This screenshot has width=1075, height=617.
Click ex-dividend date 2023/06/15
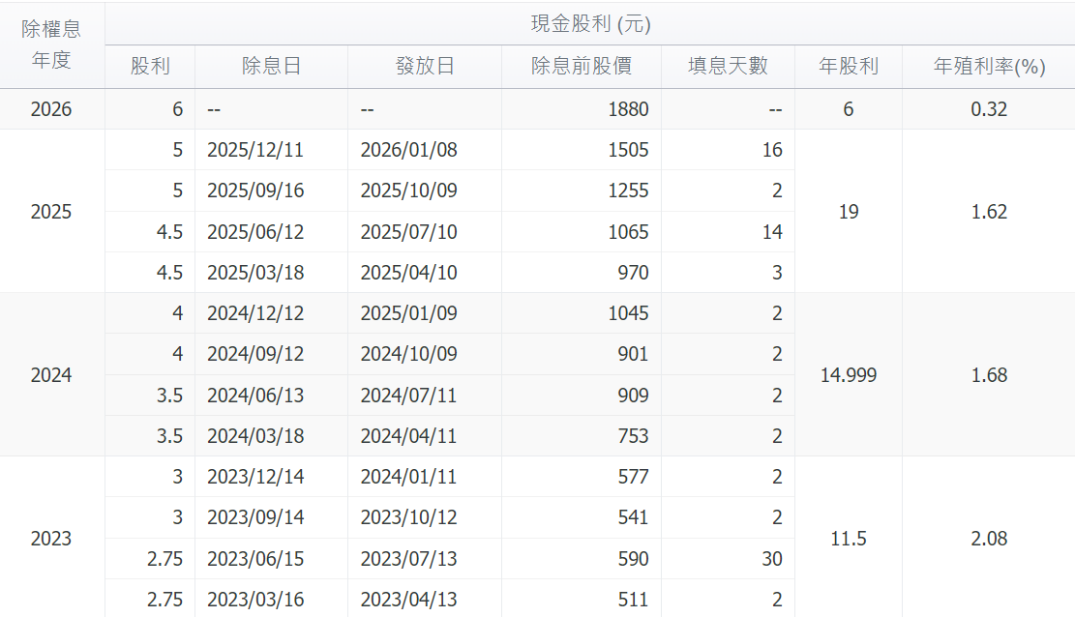255,559
